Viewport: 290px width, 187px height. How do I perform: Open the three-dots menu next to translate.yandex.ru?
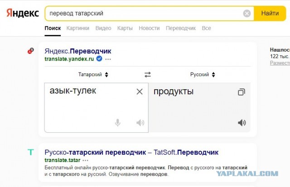pos(108,59)
